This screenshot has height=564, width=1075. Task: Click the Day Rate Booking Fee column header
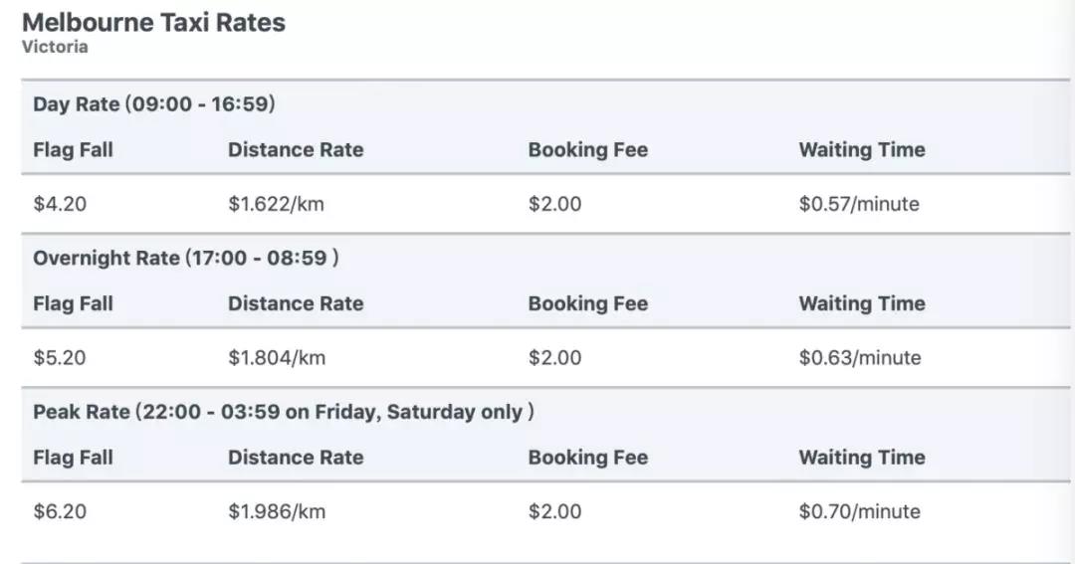point(587,149)
